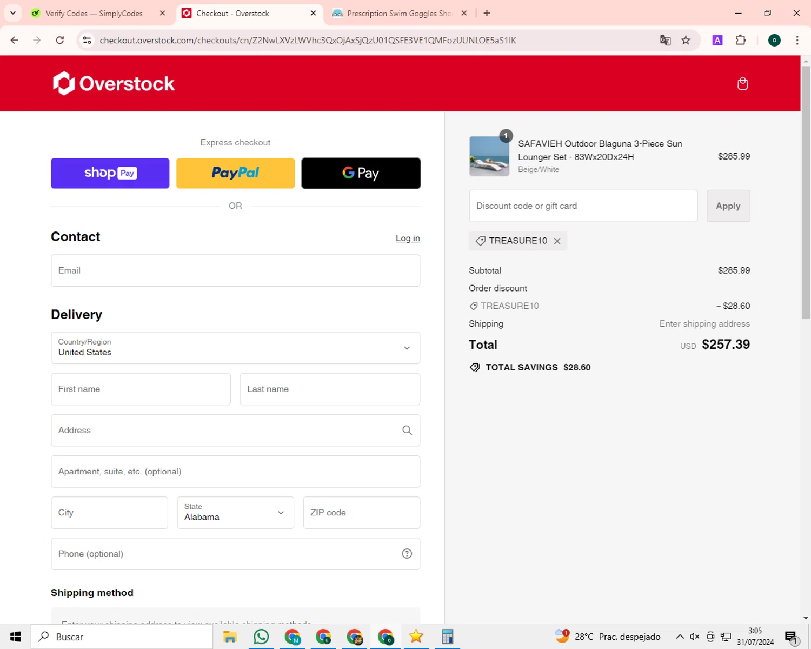Screen dimensions: 811x649
Task: Open the notification center icon
Action: pos(792,637)
